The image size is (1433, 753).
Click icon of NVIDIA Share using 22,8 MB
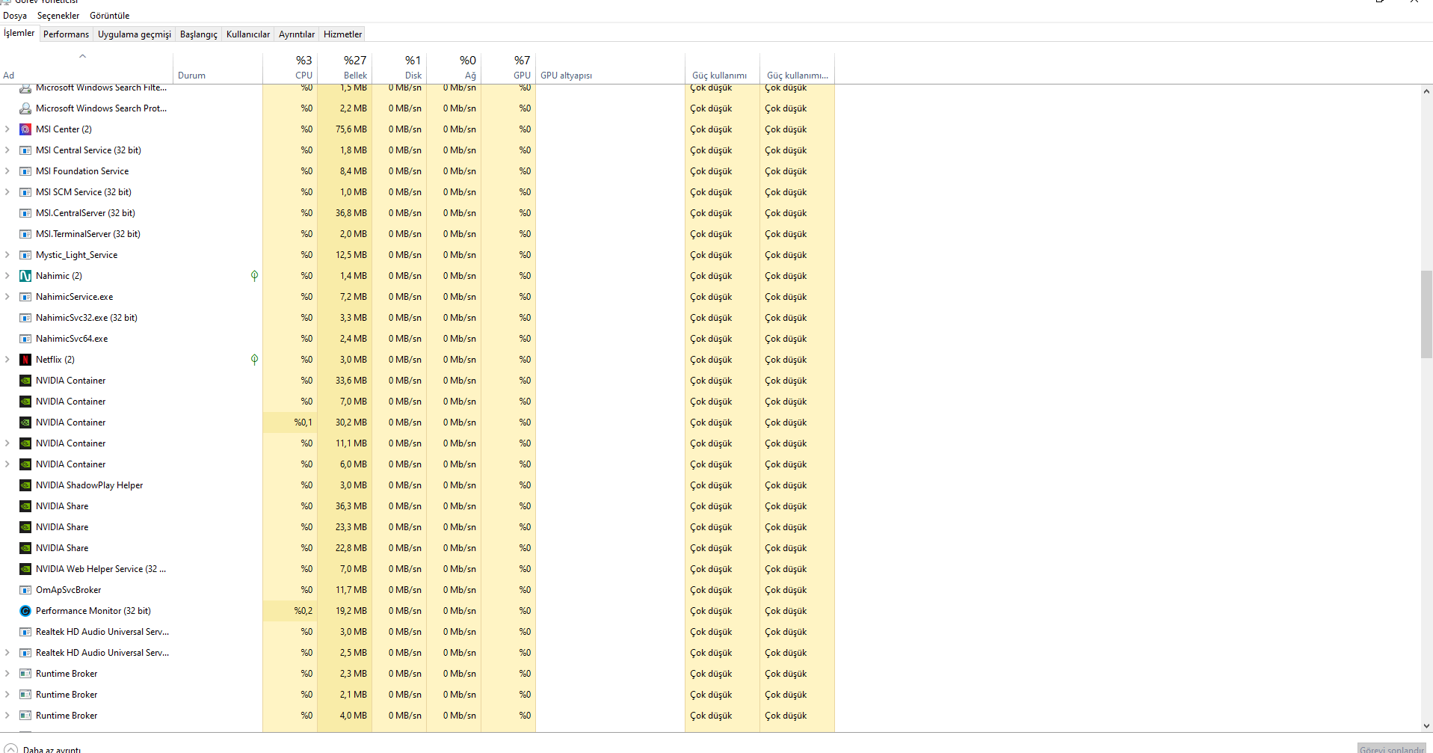tap(25, 548)
